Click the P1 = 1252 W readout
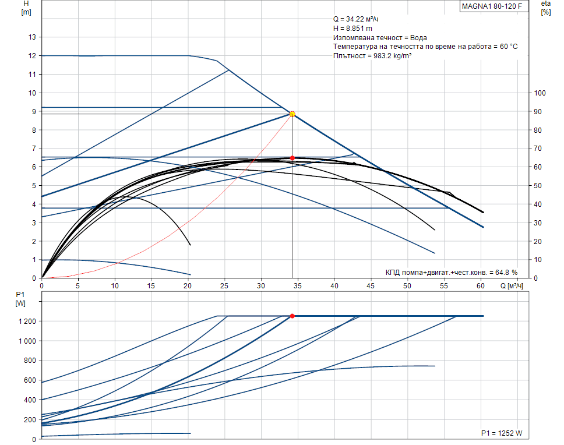Screen dimensions: 564x445 [x=501, y=433]
